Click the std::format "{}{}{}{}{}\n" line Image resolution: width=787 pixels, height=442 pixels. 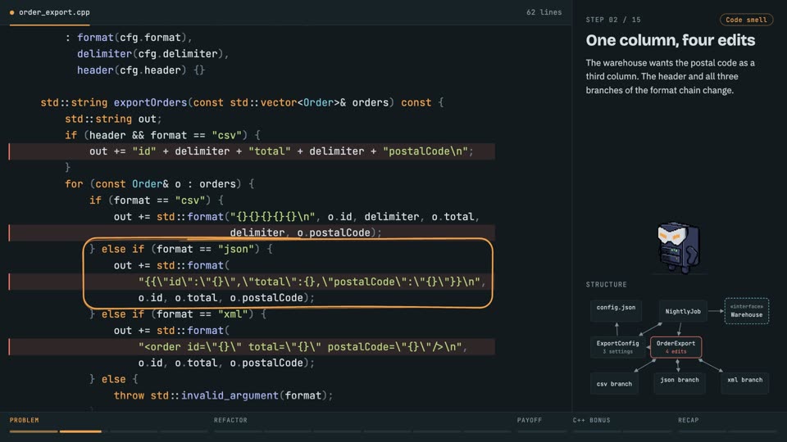[x=297, y=216]
